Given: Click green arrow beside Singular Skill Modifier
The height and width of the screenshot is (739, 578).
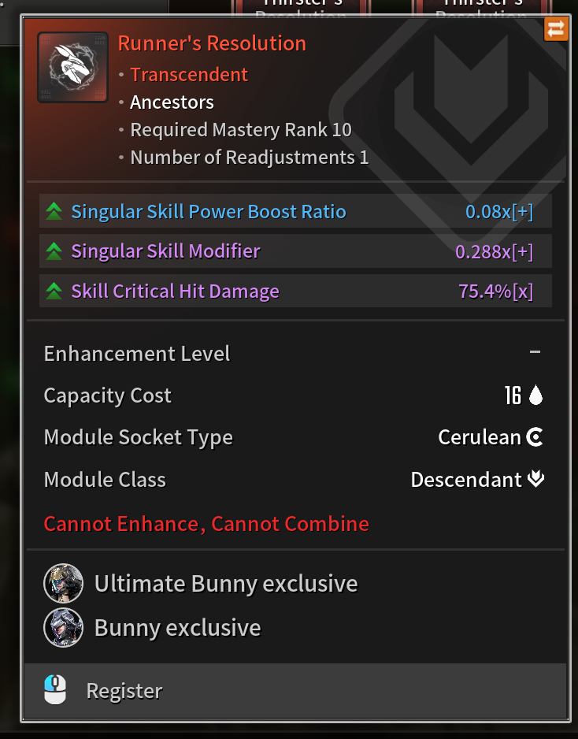Looking at the screenshot, I should pyautogui.click(x=54, y=251).
